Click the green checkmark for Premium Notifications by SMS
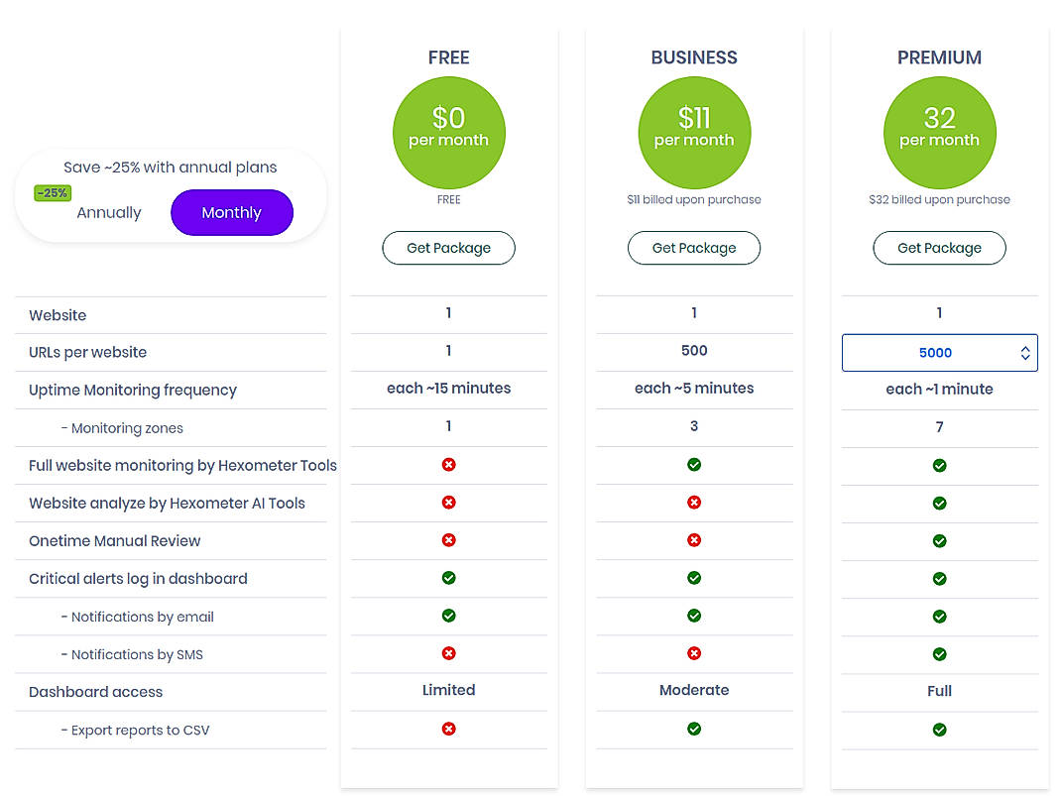1061x796 pixels. click(x=939, y=653)
